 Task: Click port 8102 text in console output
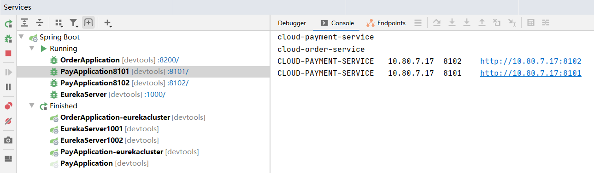(452, 61)
